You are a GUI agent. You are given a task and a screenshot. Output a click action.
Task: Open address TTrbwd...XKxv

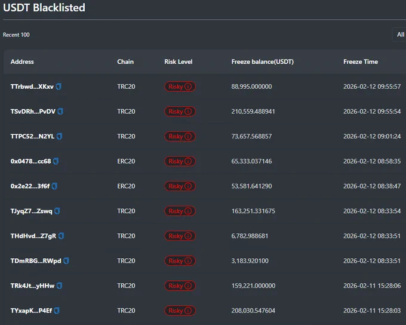pyautogui.click(x=32, y=86)
